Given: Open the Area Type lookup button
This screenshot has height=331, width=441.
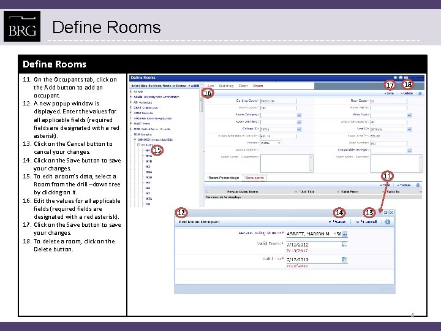Looking at the screenshot, I should (x=409, y=115).
